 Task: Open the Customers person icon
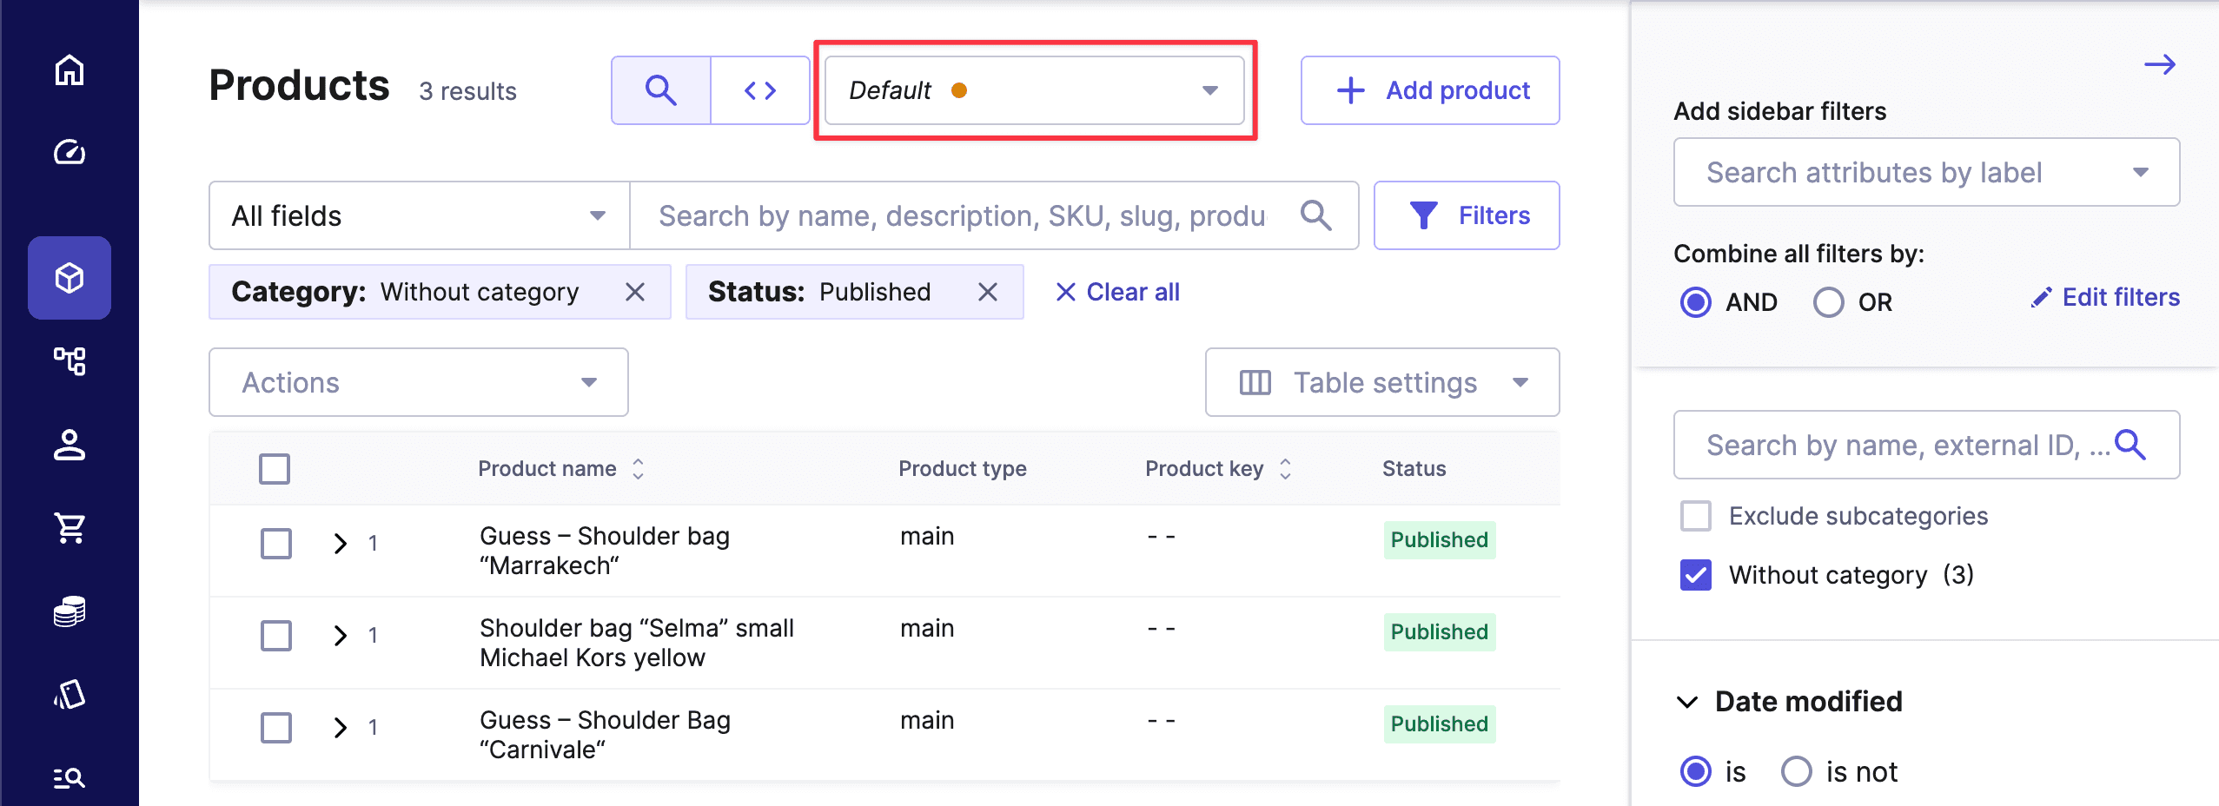[70, 444]
